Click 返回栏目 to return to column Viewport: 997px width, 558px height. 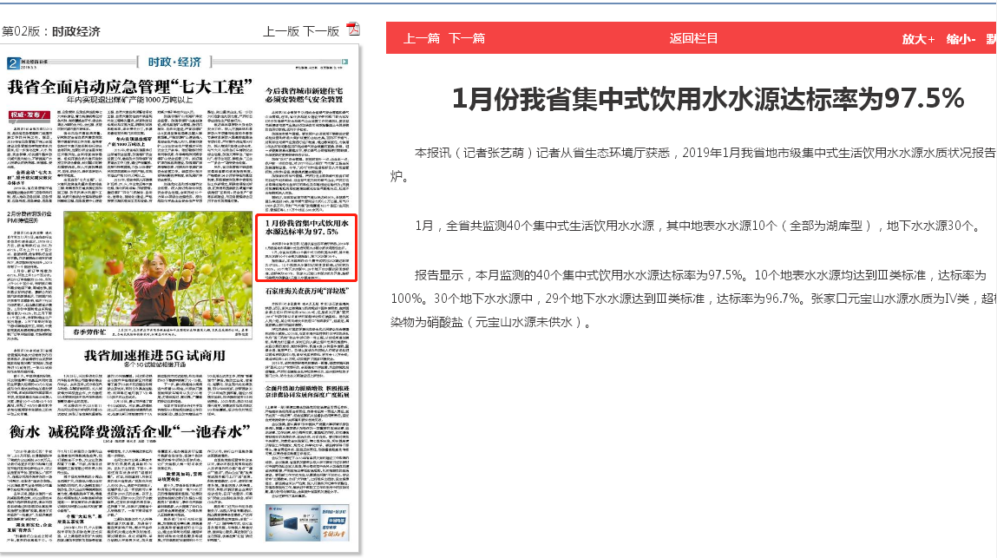693,38
